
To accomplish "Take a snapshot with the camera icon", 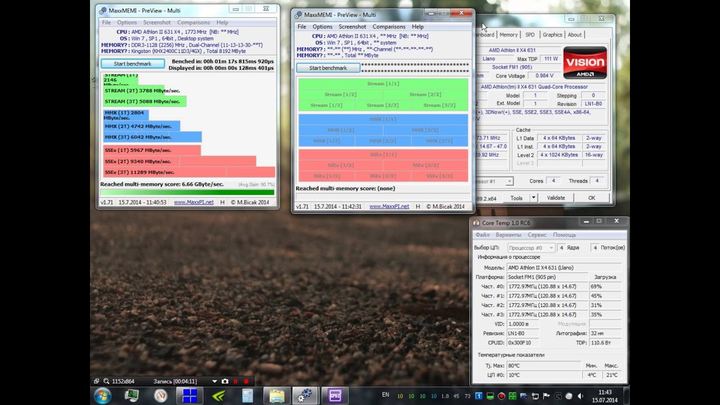I will [225, 381].
